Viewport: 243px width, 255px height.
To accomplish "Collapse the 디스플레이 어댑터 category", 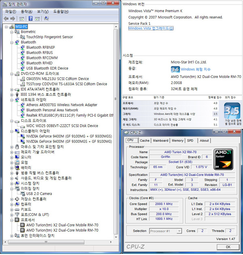I will 12,131.
